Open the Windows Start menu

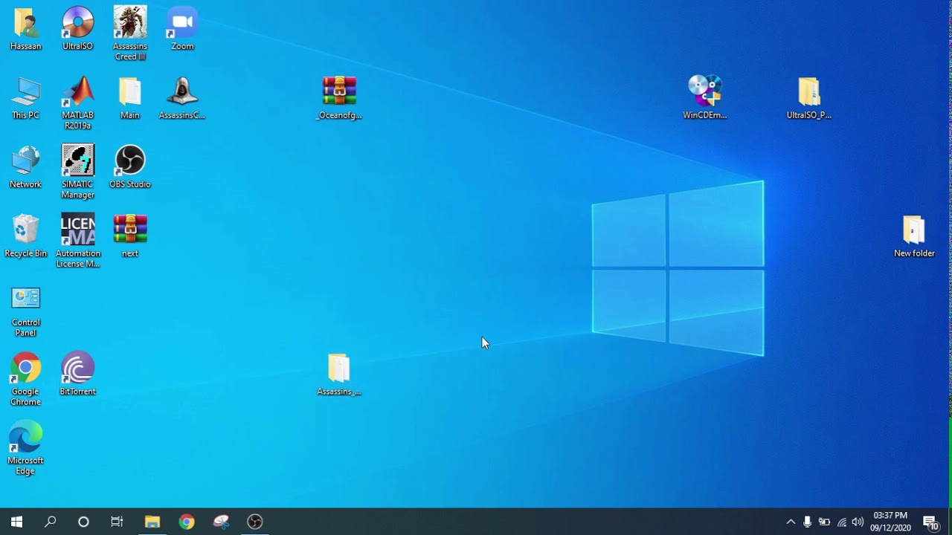tap(16, 522)
